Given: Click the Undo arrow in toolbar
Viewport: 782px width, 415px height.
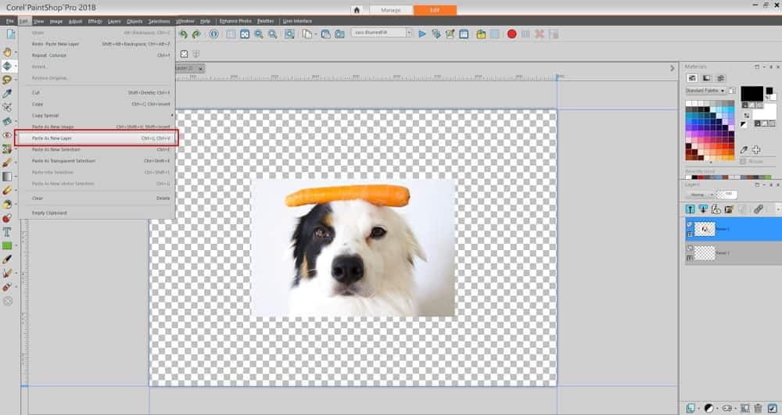Looking at the screenshot, I should 183,34.
